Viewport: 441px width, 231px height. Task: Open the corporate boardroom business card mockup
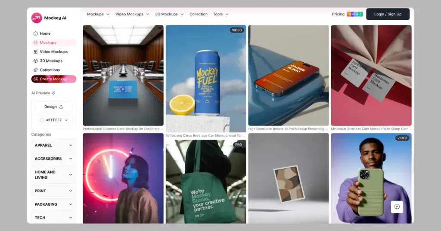pyautogui.click(x=123, y=76)
